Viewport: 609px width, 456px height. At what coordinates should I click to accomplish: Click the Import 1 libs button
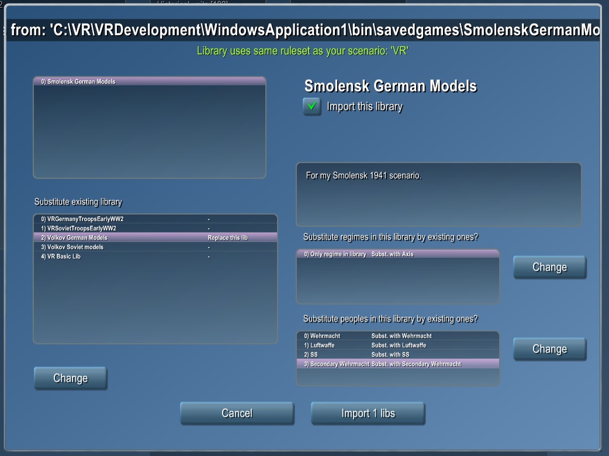click(368, 413)
